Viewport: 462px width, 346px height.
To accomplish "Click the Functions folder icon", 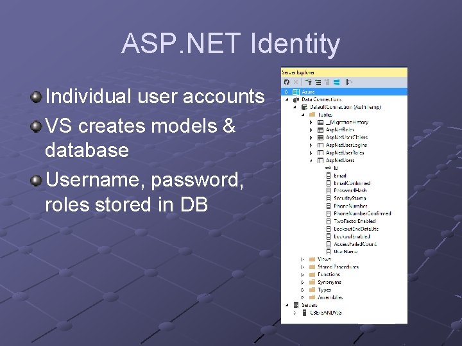I will 312,274.
